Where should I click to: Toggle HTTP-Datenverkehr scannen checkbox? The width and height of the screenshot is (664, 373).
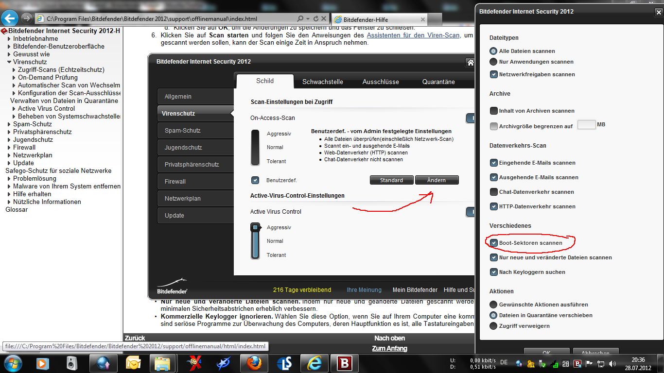pos(494,206)
